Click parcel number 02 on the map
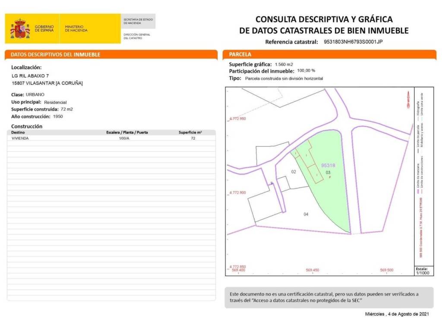Screen dimensions: 442x331 pos(294,172)
